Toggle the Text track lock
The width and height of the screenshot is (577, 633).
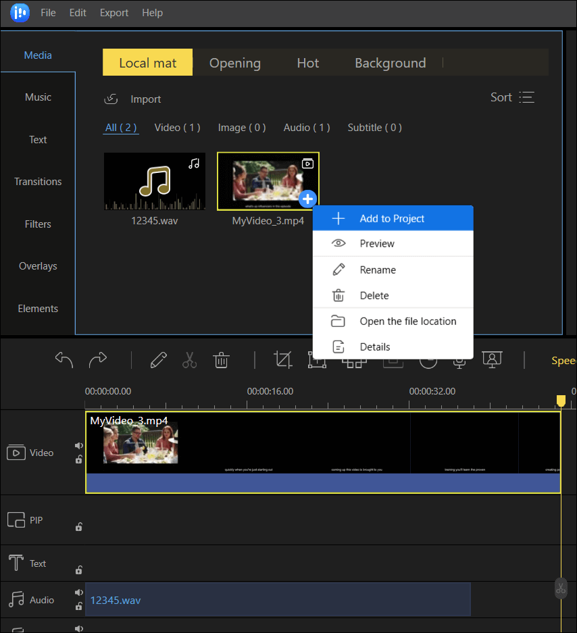point(79,570)
